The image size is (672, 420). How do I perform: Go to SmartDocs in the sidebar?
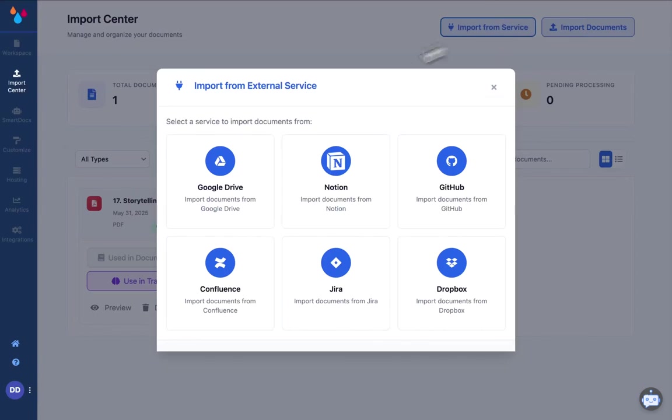17,116
